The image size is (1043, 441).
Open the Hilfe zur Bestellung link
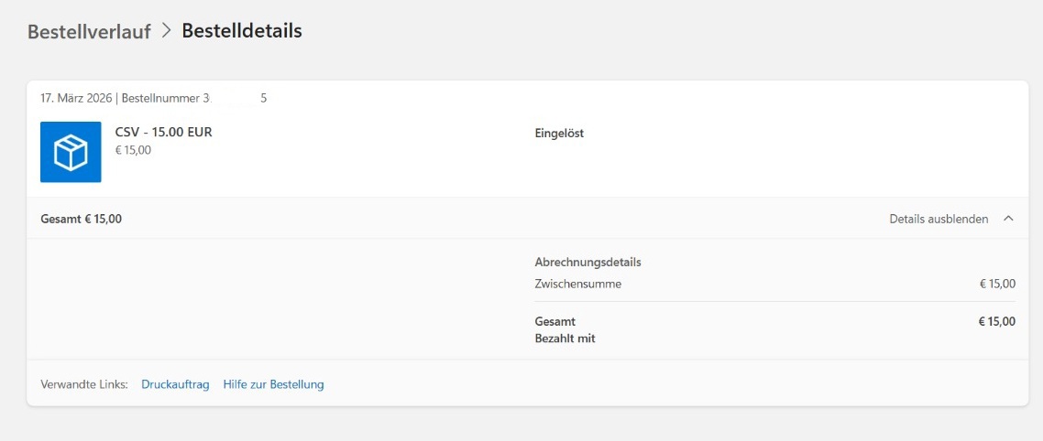[x=273, y=384]
